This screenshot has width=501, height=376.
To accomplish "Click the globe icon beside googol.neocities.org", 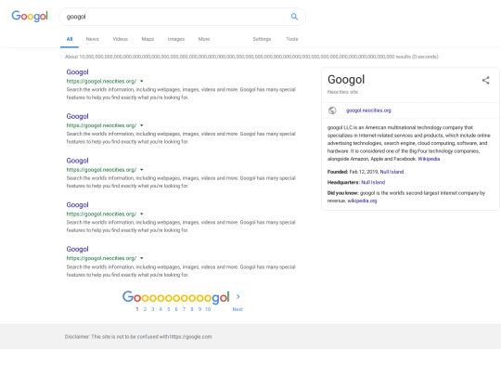I will click(332, 110).
